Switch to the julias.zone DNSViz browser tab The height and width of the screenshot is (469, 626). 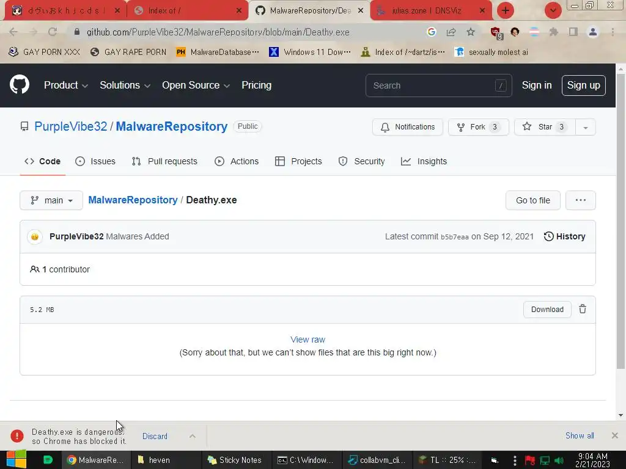430,11
